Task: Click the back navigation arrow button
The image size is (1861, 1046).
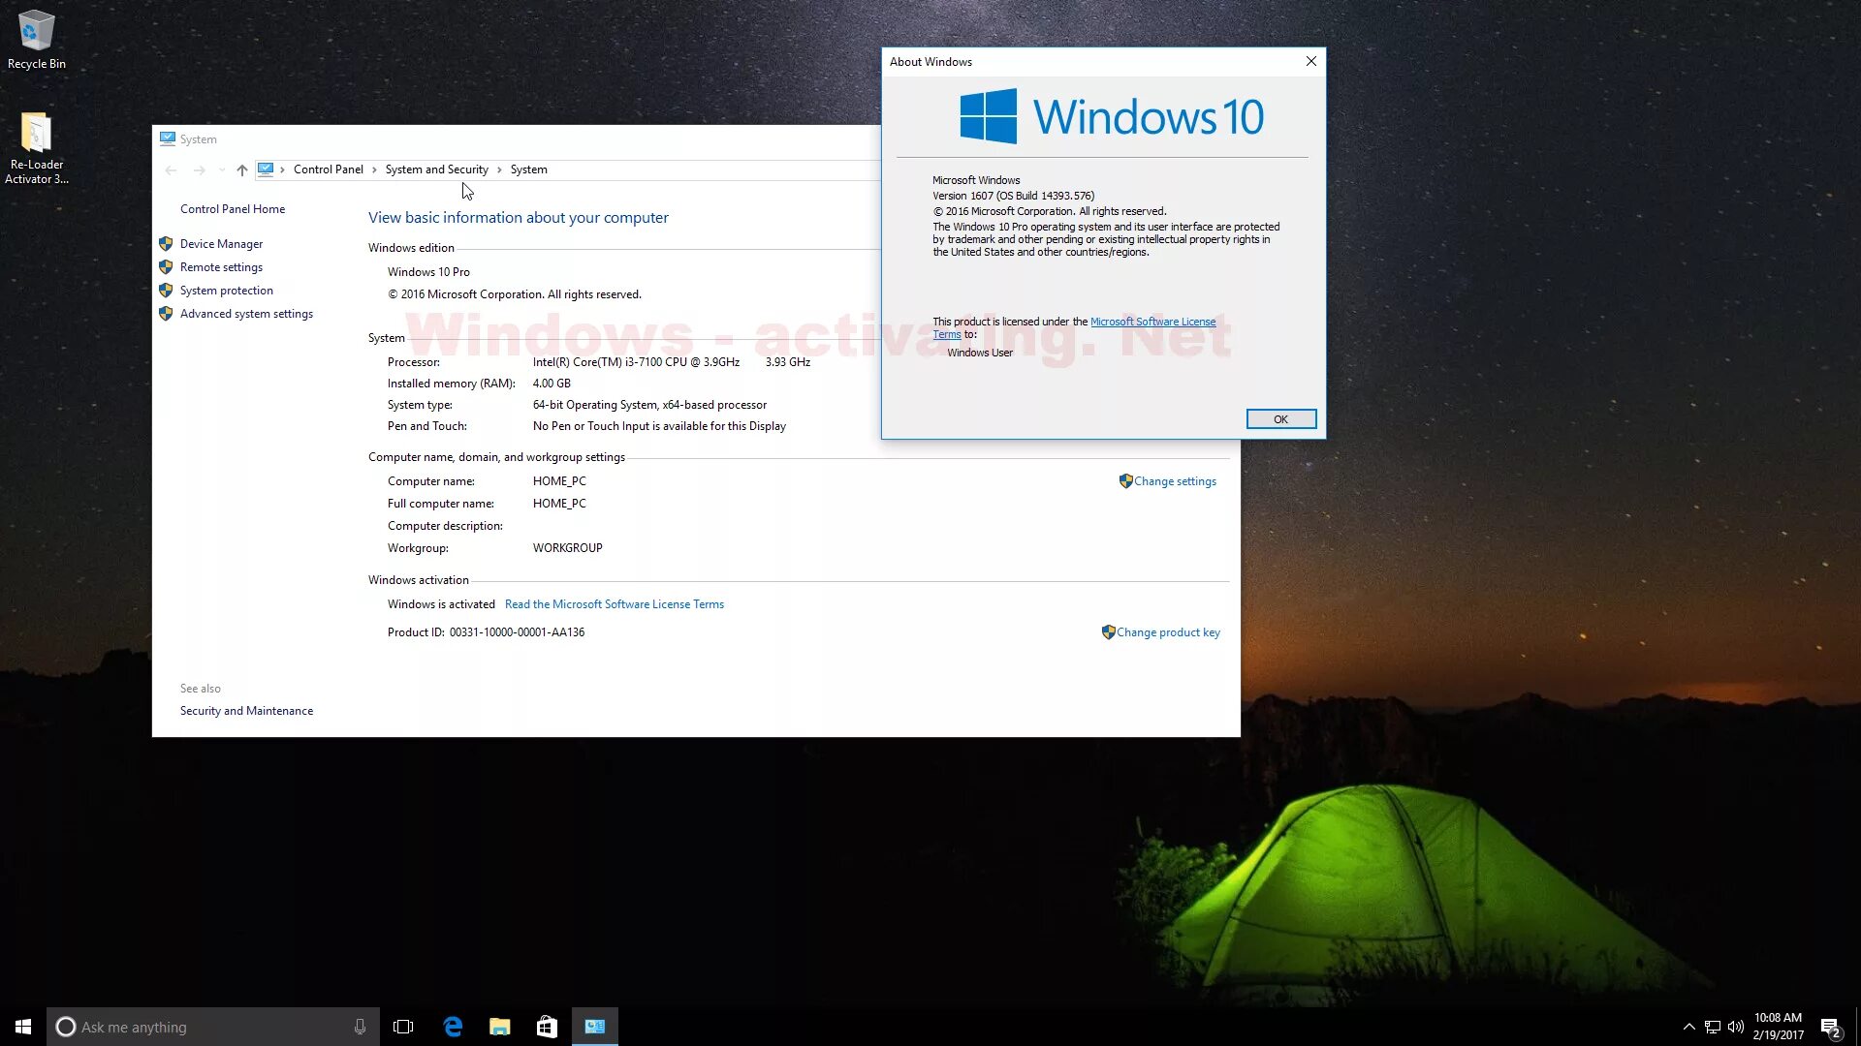Action: click(x=172, y=169)
